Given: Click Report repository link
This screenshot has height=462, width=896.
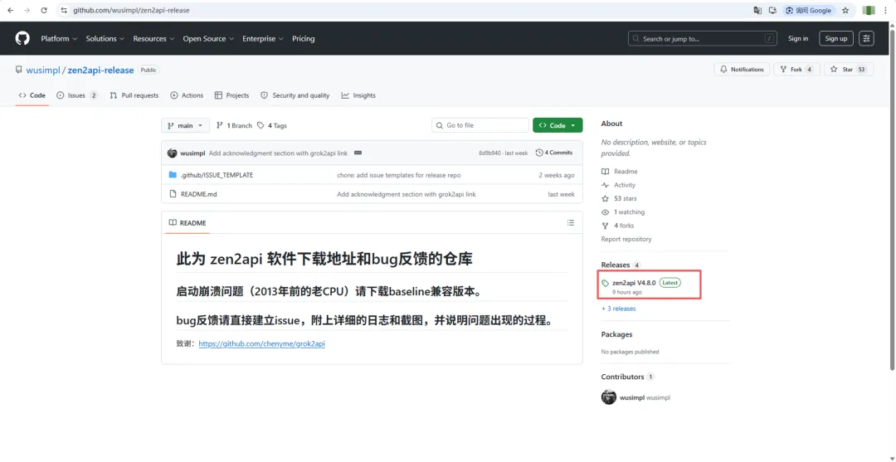Looking at the screenshot, I should tap(626, 239).
